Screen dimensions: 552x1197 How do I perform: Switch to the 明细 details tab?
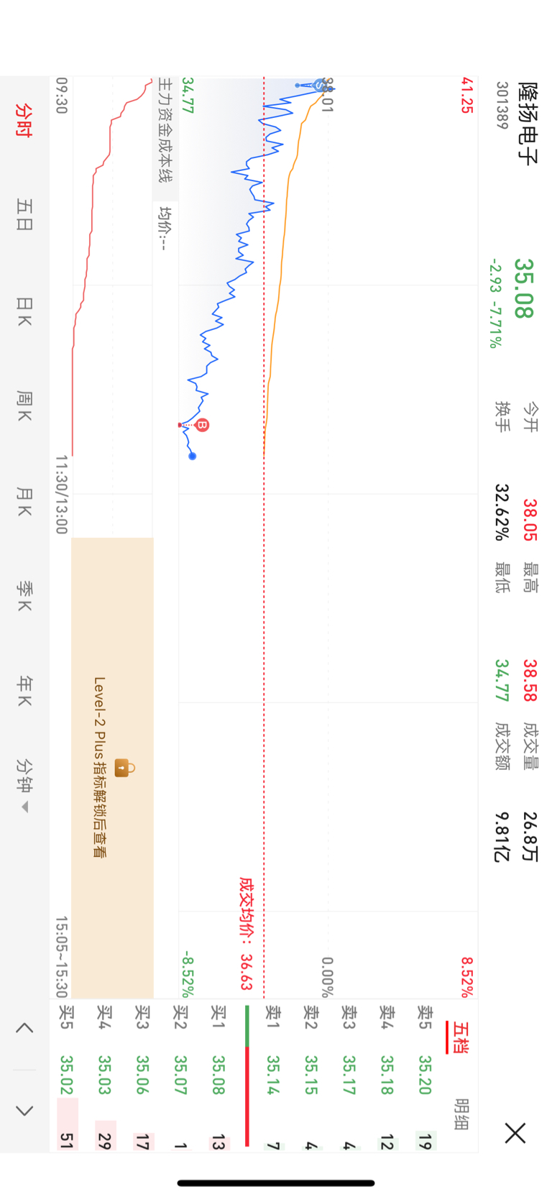pyautogui.click(x=462, y=1114)
